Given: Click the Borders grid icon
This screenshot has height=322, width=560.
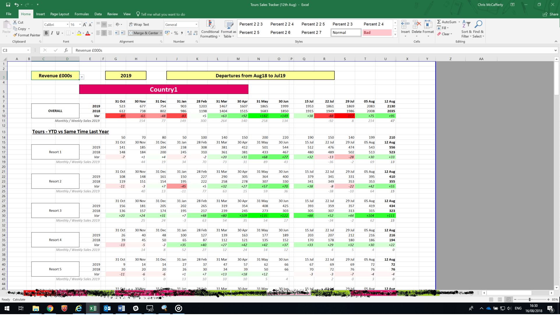Looking at the screenshot, I should 68,33.
